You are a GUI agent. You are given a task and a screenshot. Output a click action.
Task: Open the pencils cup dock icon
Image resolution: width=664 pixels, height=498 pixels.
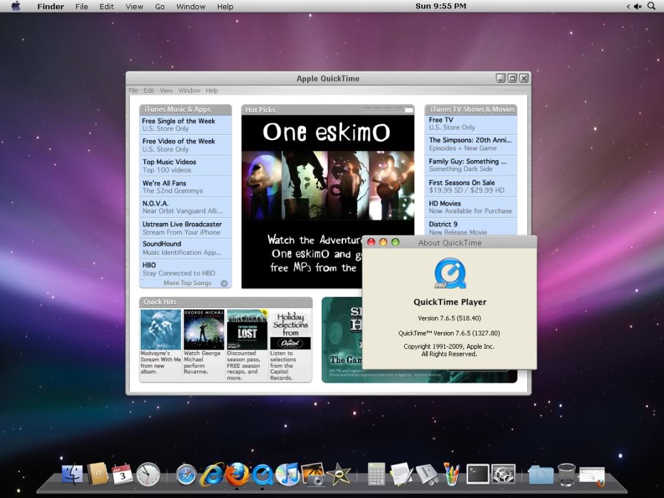click(x=452, y=474)
